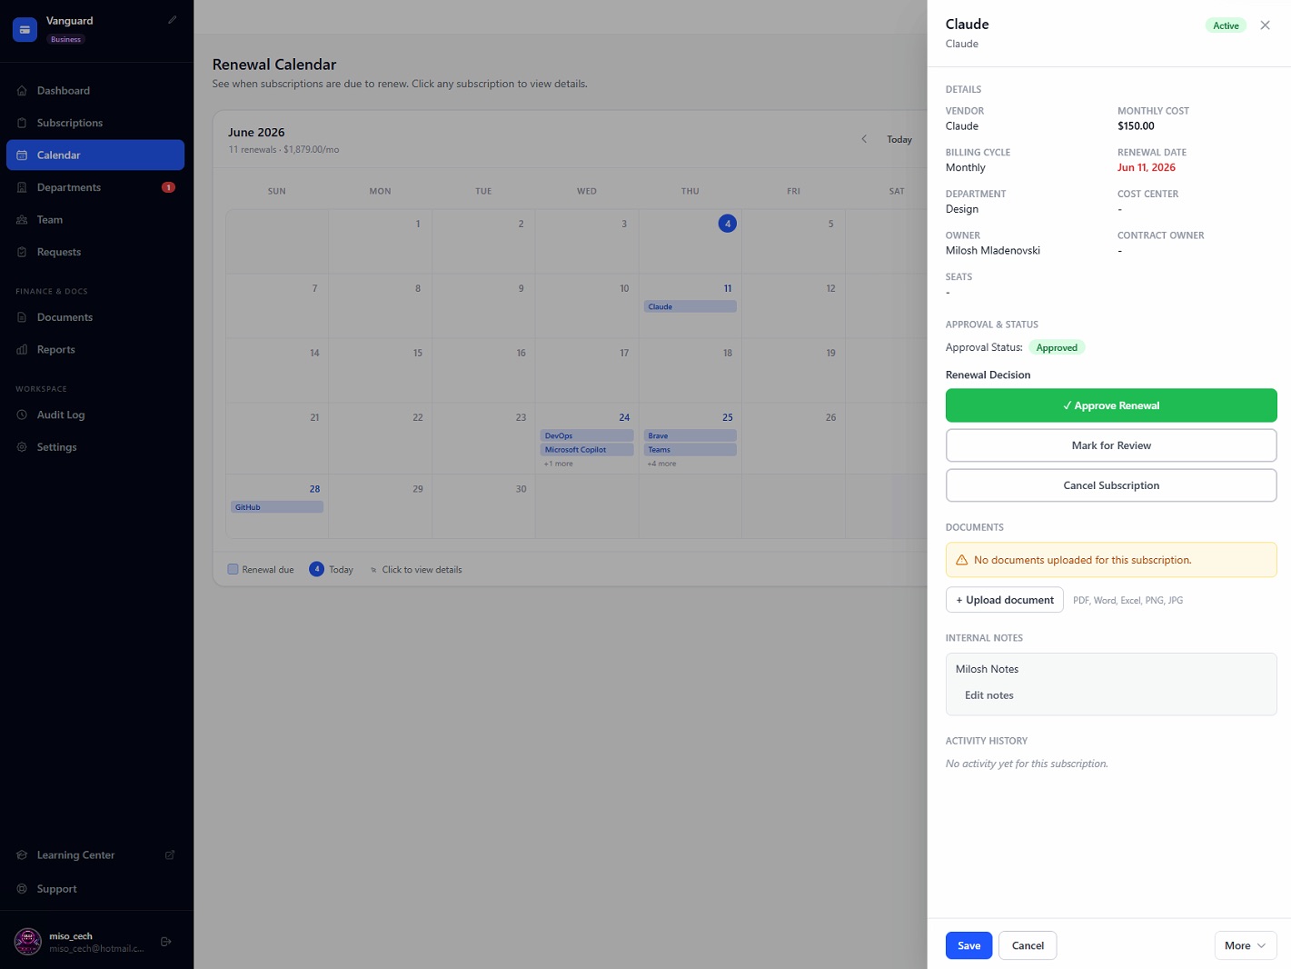The height and width of the screenshot is (969, 1291).
Task: Go to the Requests page
Action: 95,252
